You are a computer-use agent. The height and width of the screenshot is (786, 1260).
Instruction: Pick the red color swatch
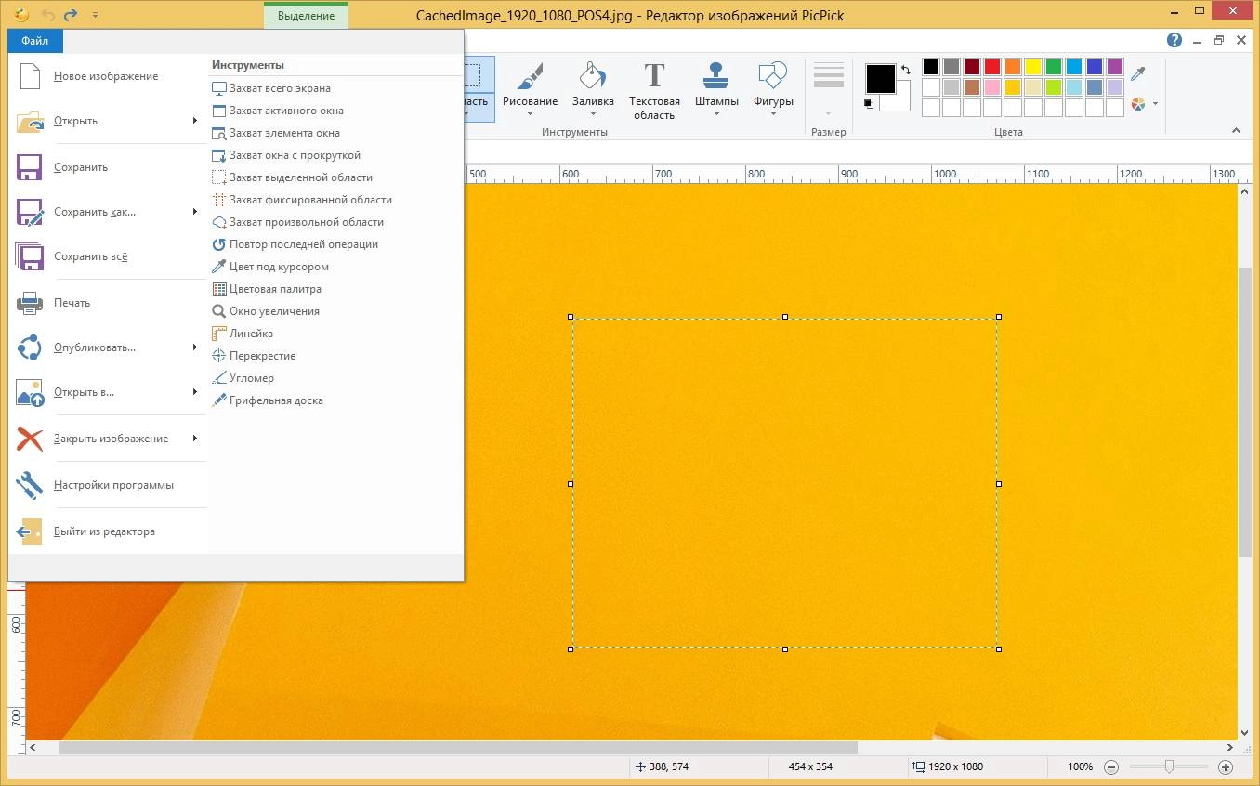[992, 67]
